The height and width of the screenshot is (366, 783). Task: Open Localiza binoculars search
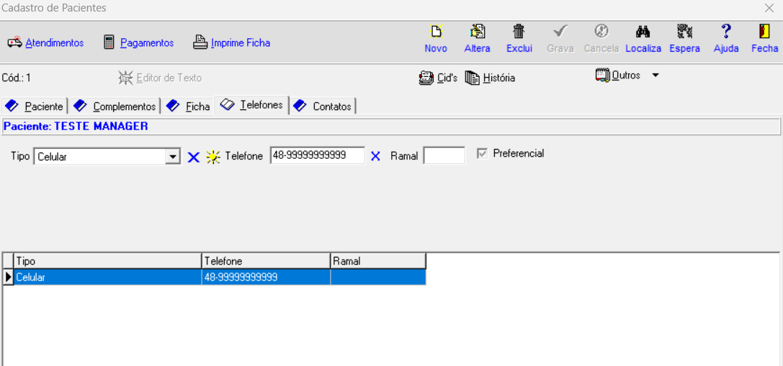(643, 32)
